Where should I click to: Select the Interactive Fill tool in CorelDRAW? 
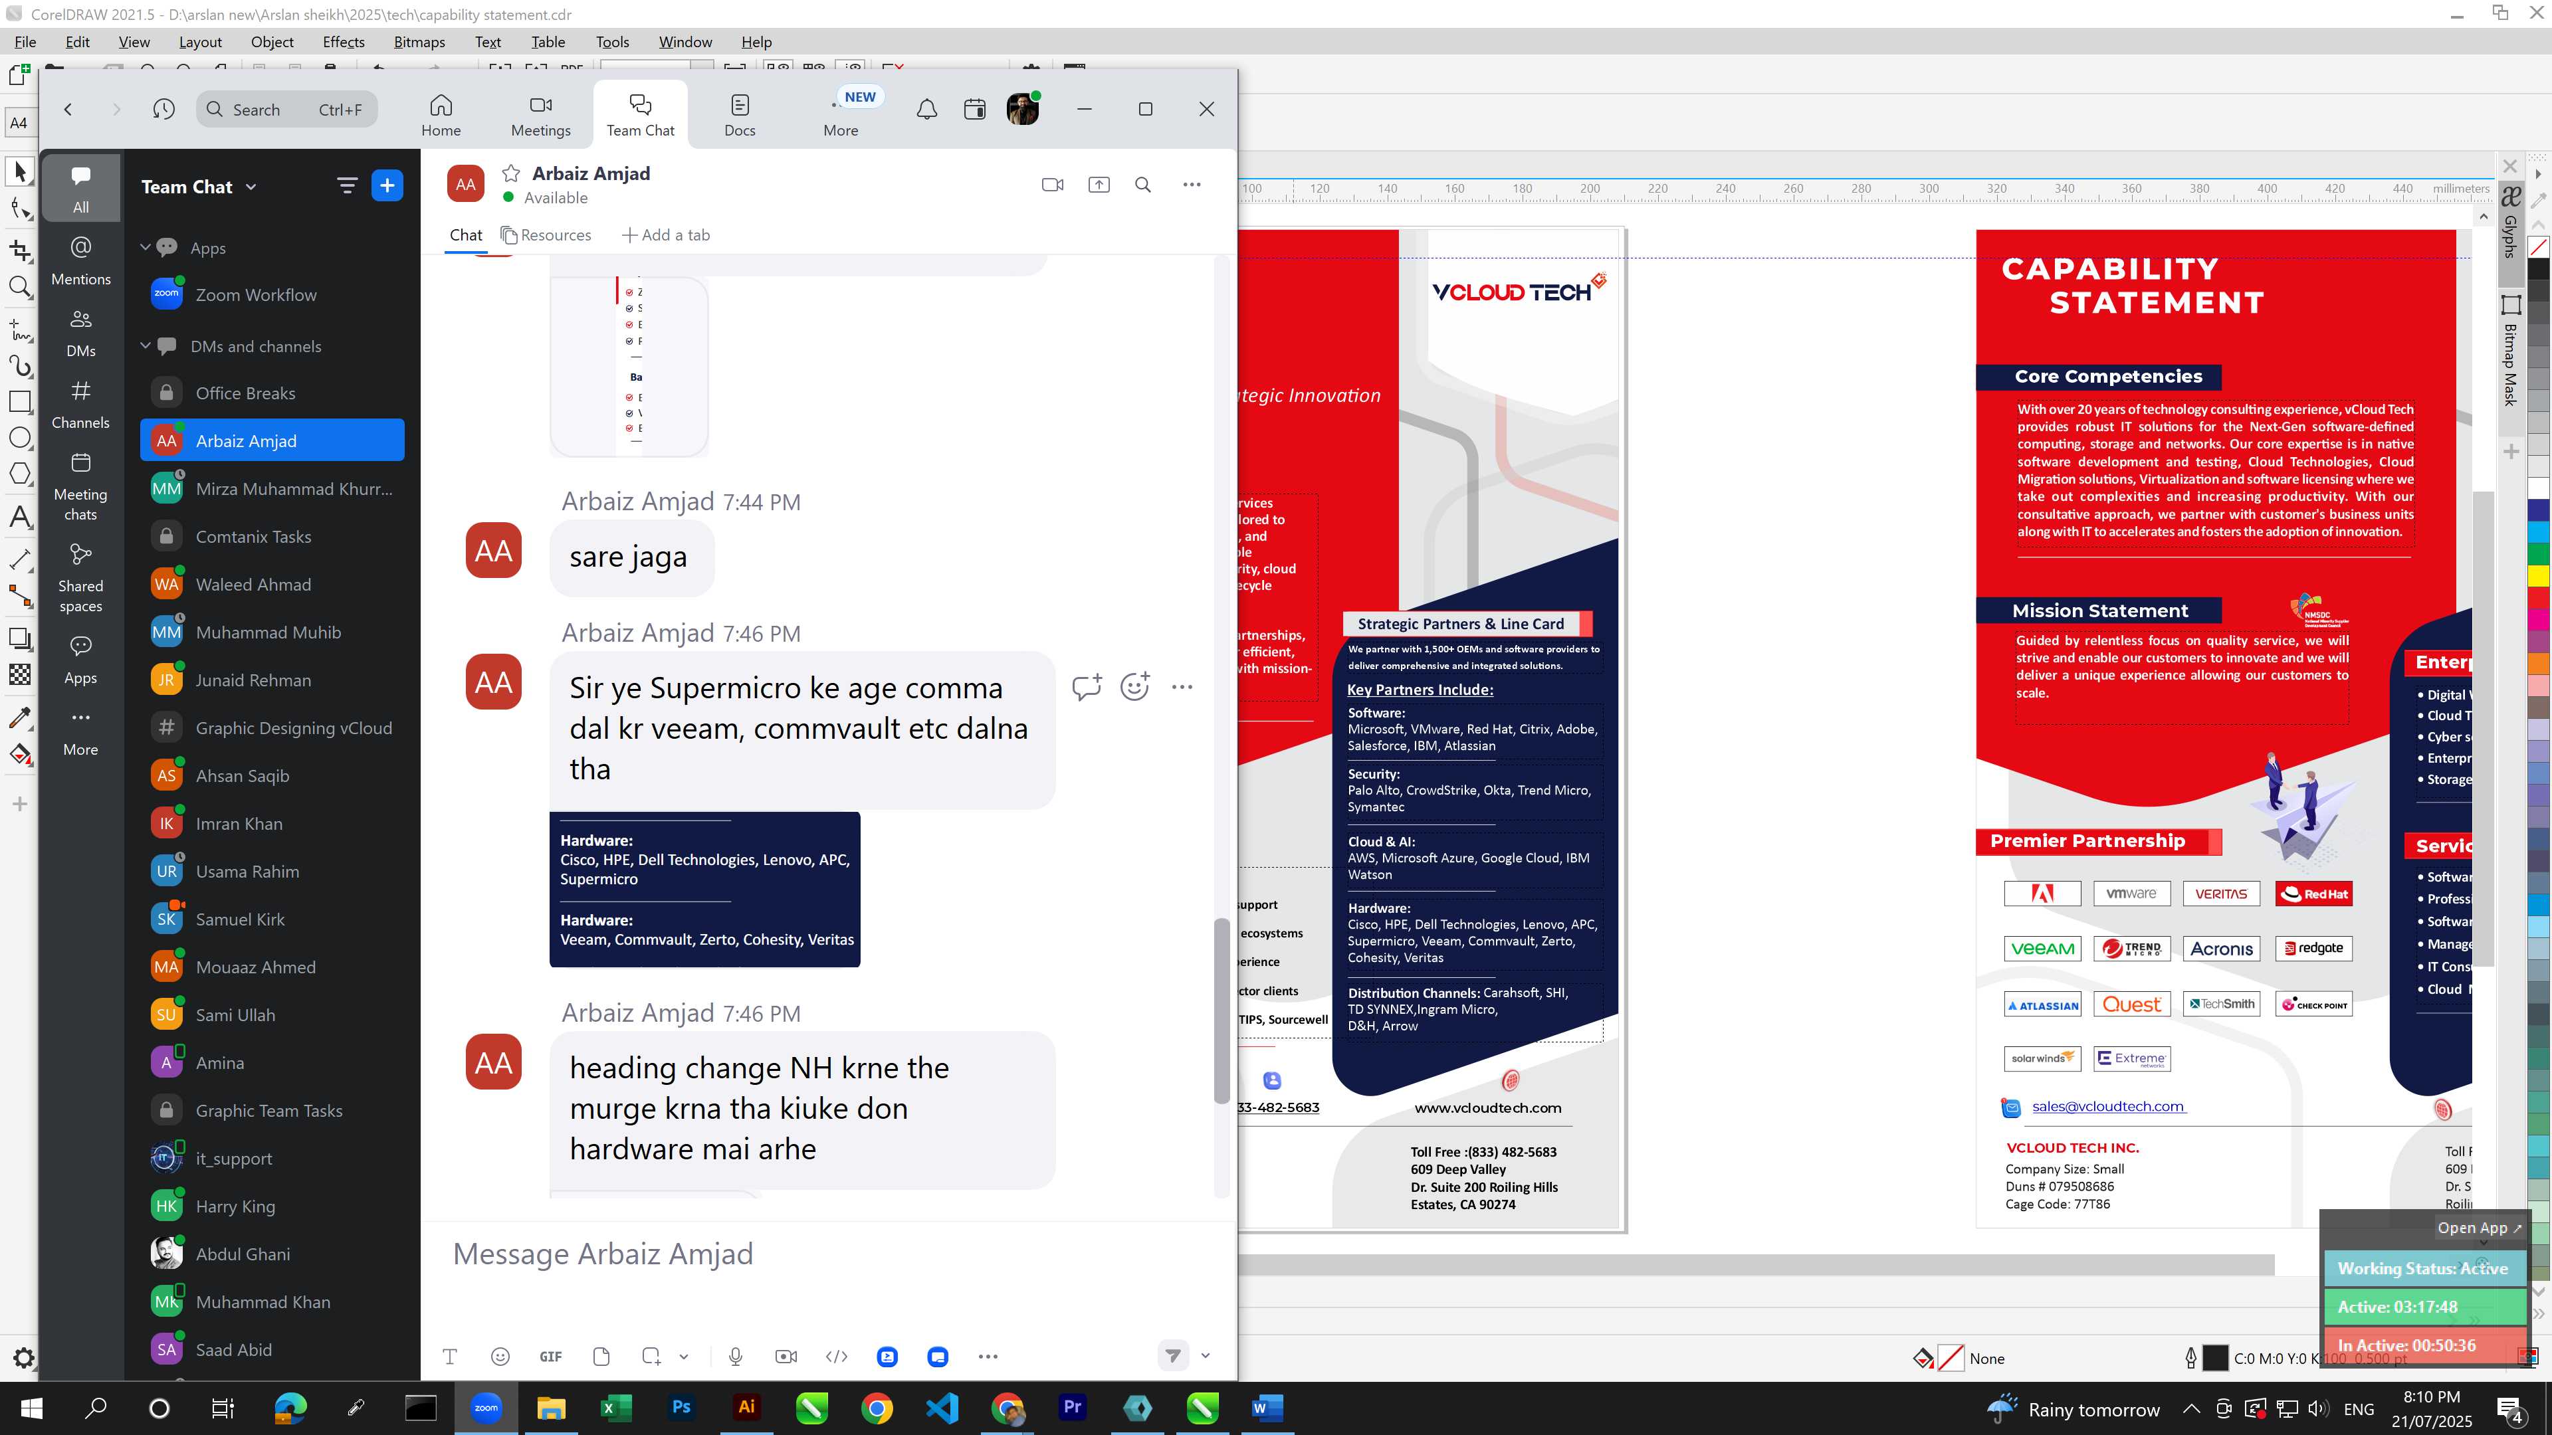point(19,755)
